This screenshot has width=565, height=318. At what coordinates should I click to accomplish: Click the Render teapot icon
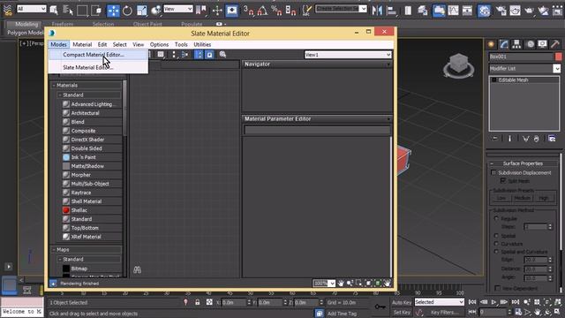coord(529,11)
